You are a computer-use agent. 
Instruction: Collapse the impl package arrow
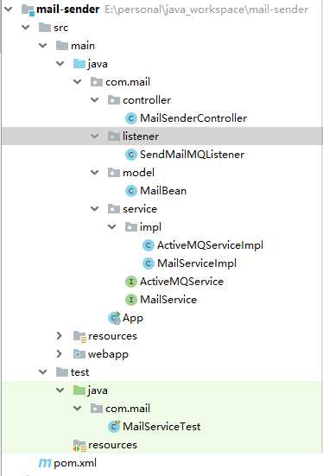(x=112, y=226)
